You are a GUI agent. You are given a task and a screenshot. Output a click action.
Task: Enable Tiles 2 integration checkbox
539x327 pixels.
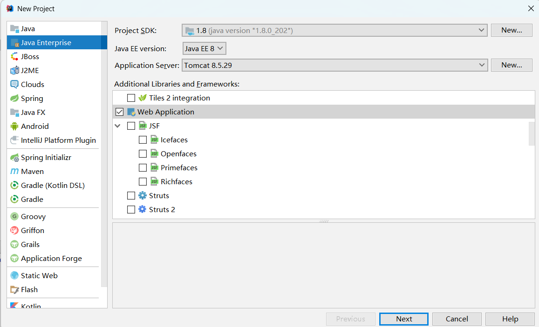coord(131,98)
